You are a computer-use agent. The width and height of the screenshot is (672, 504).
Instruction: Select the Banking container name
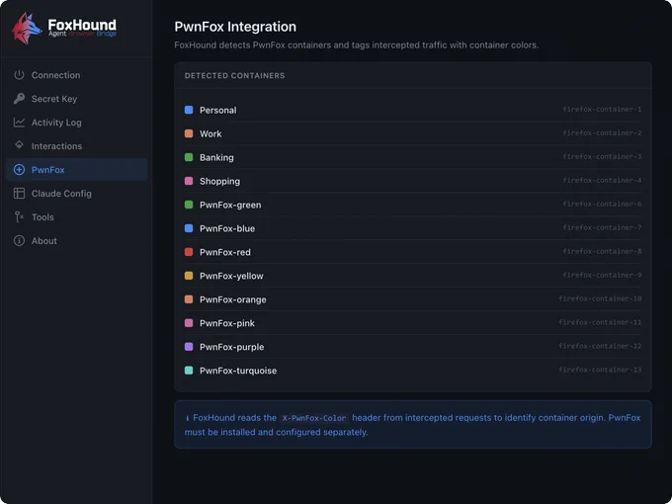click(x=216, y=158)
